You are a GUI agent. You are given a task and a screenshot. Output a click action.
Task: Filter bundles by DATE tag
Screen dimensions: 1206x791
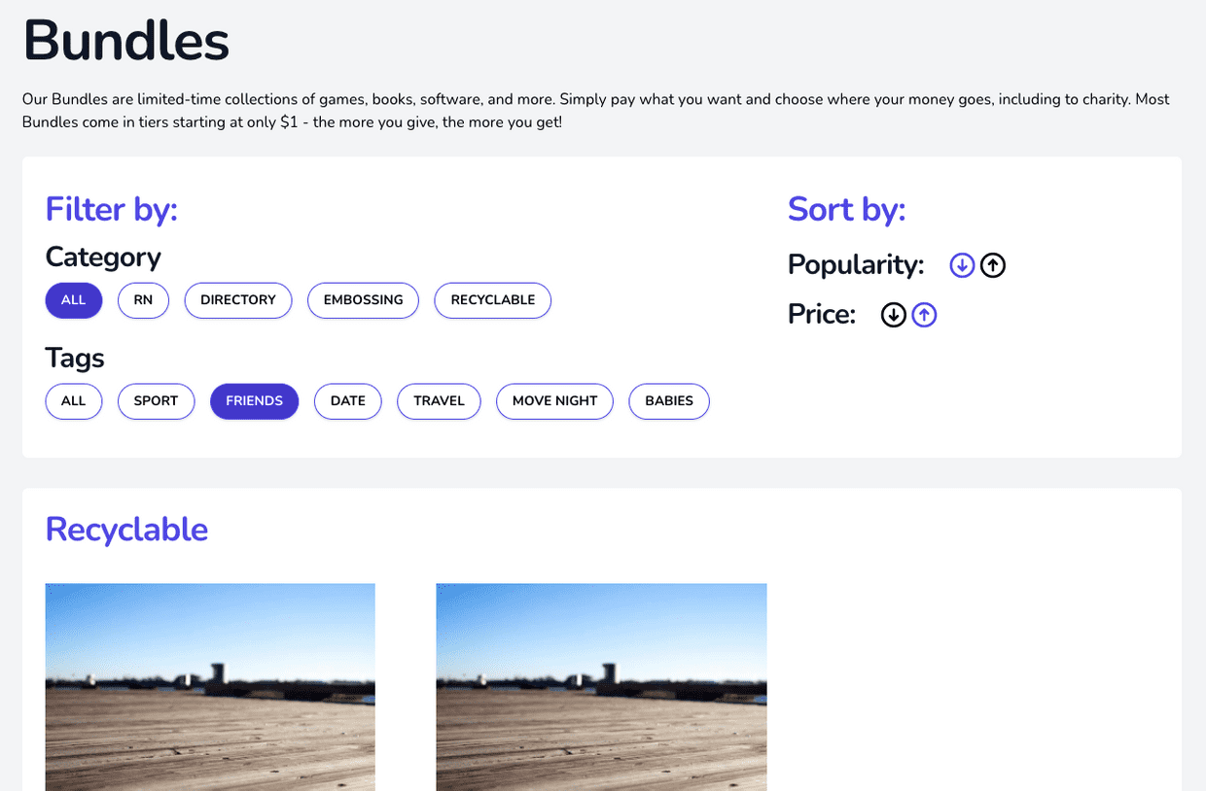(348, 401)
